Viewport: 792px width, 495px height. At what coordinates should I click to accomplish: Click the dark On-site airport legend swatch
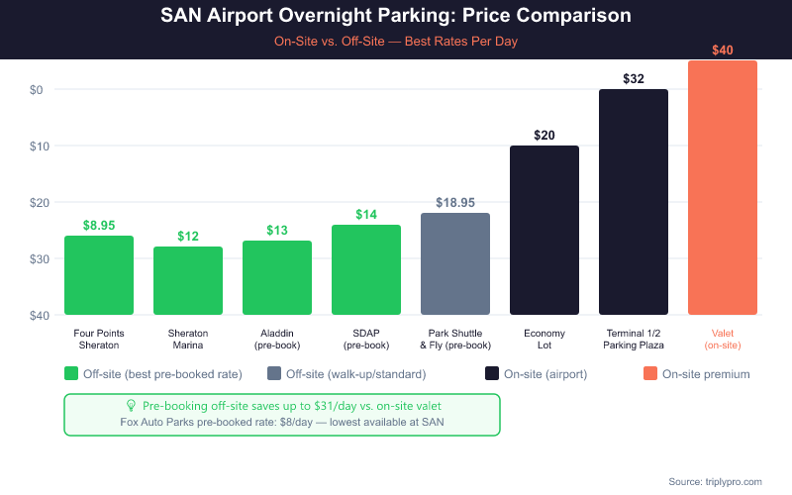(x=492, y=374)
